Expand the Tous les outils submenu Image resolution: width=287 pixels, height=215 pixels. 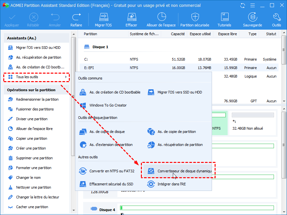pos(37,77)
